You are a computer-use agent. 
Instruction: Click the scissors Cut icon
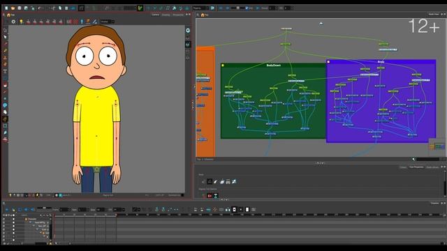(x=53, y=8)
